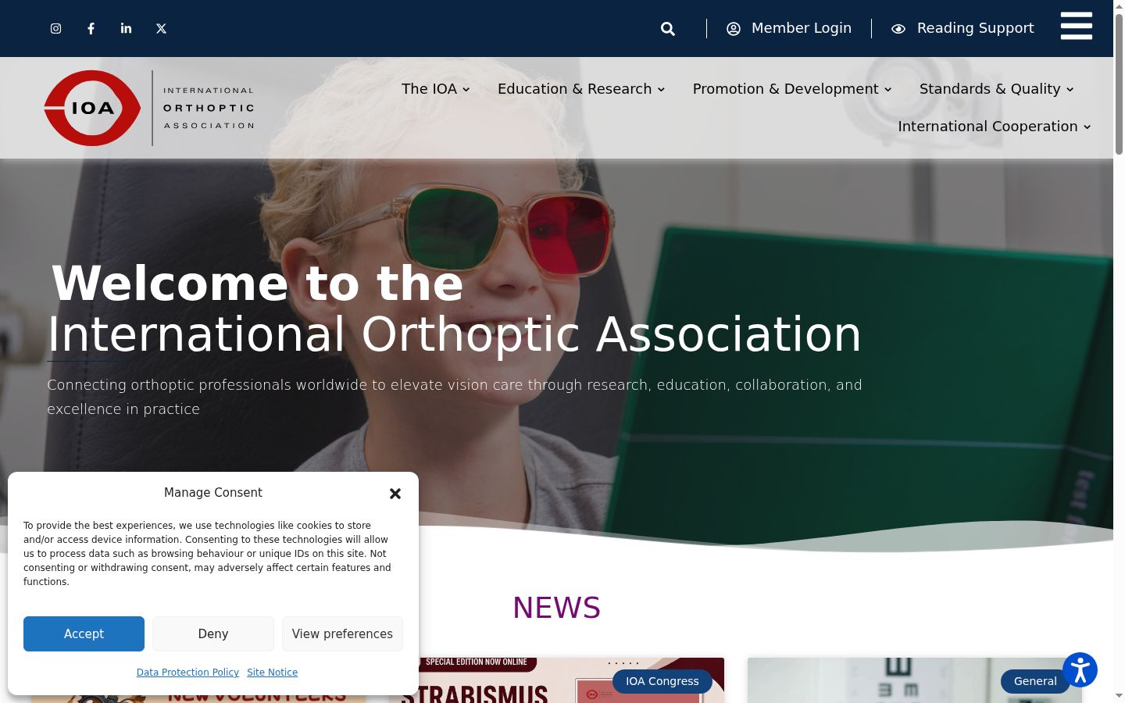Viewport: 1125px width, 703px height.
Task: Visit the IOA Facebook page
Action: click(x=91, y=29)
